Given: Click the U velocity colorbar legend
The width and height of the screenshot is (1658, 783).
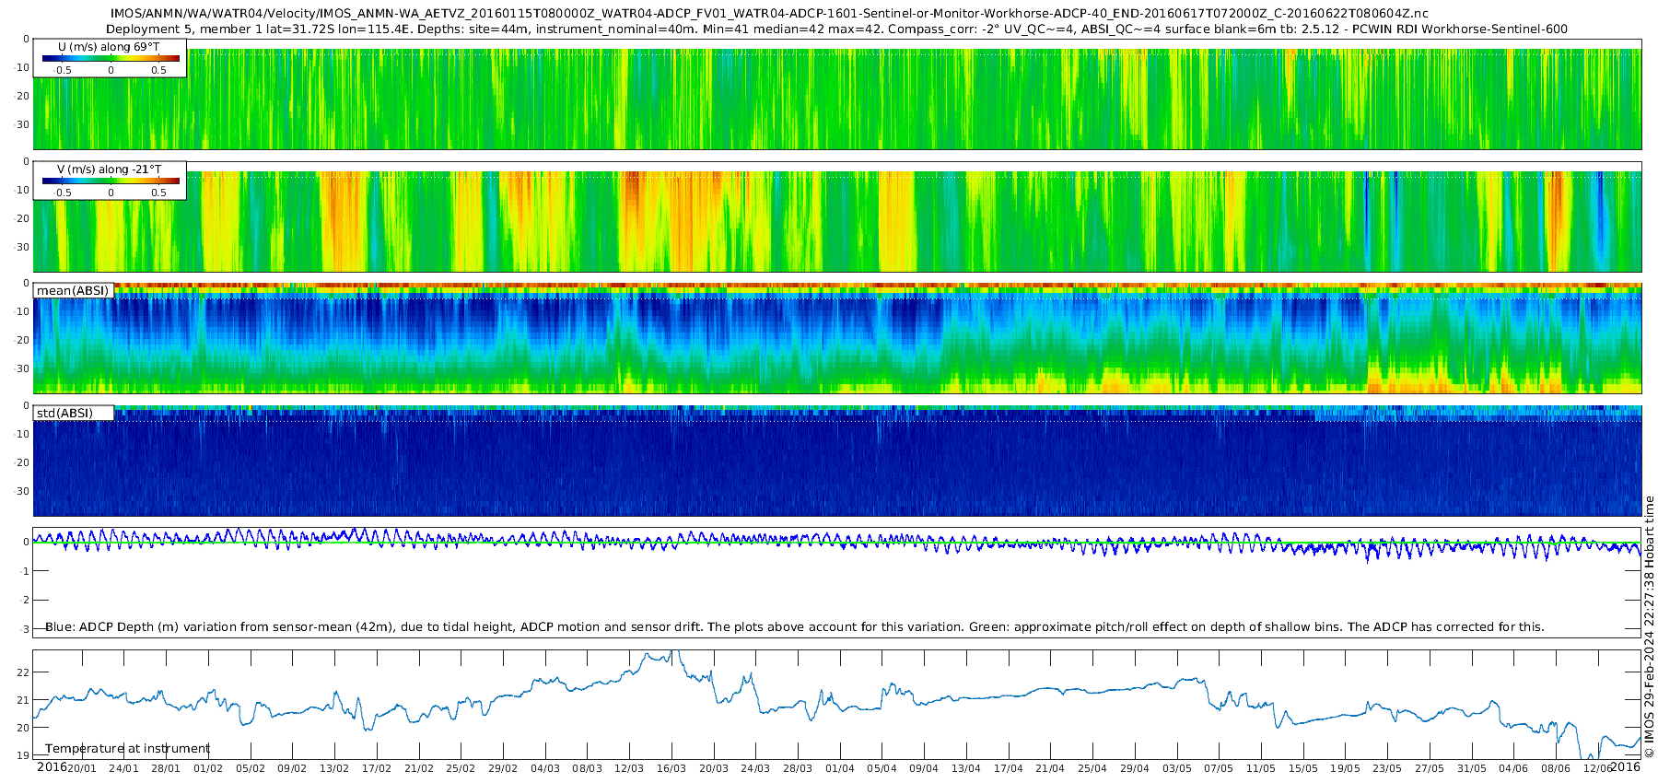Looking at the screenshot, I should click(x=110, y=58).
